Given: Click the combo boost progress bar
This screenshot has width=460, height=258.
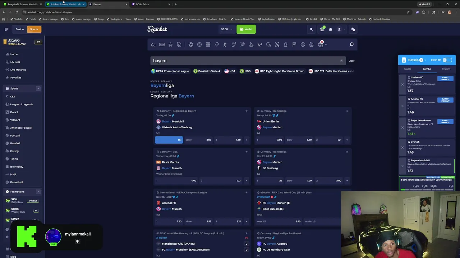Looking at the screenshot, I should [427, 190].
